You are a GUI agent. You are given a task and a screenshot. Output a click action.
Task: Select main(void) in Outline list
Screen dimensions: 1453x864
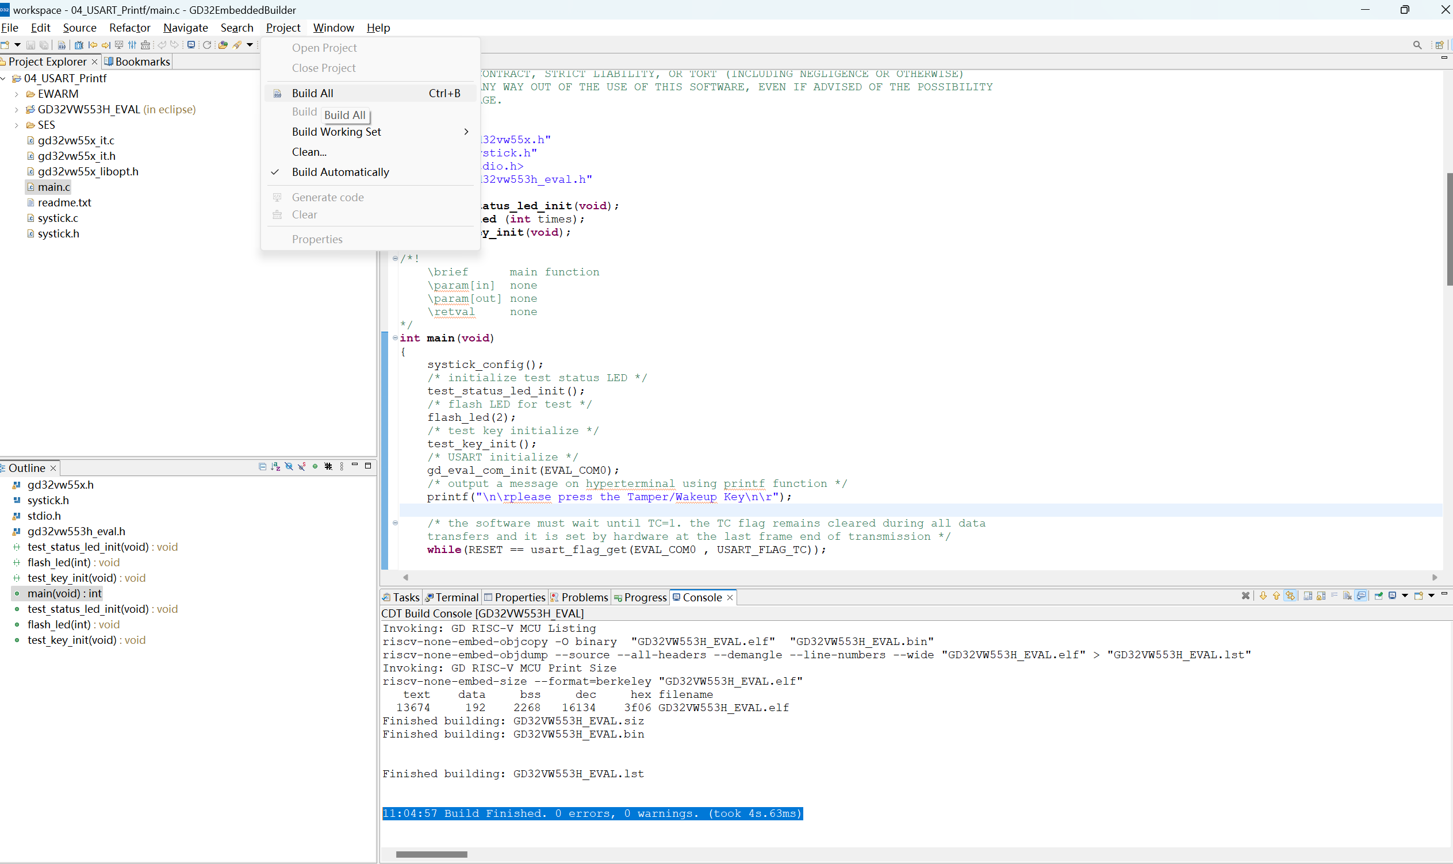(x=64, y=593)
